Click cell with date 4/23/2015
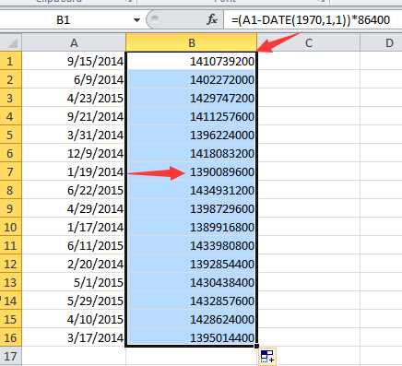Image resolution: width=402 pixels, height=366 pixels. [x=74, y=98]
